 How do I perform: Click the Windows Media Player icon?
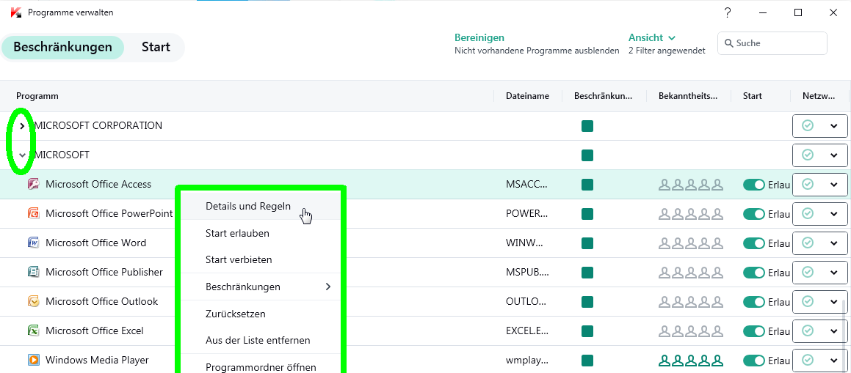(33, 360)
